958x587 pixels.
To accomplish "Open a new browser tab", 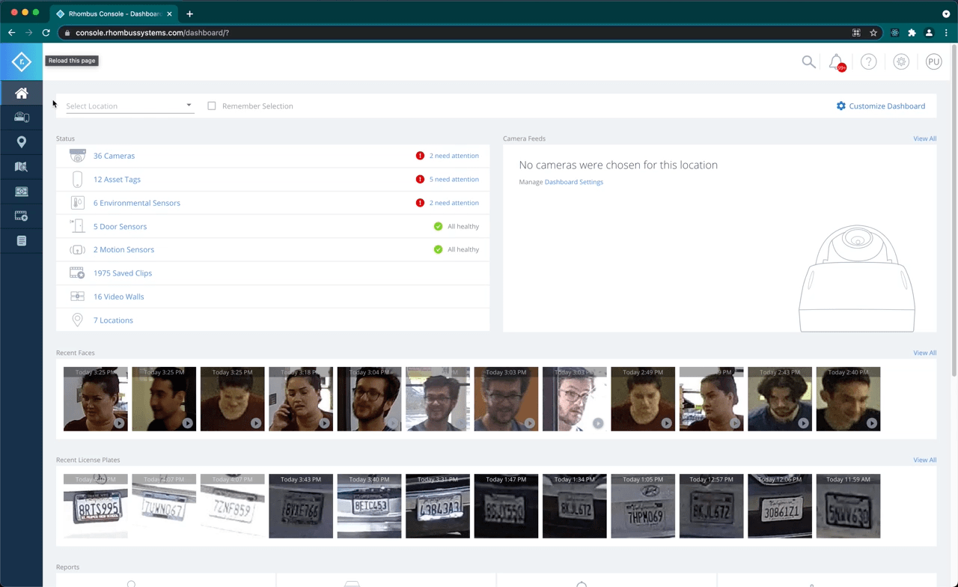I will [x=190, y=13].
